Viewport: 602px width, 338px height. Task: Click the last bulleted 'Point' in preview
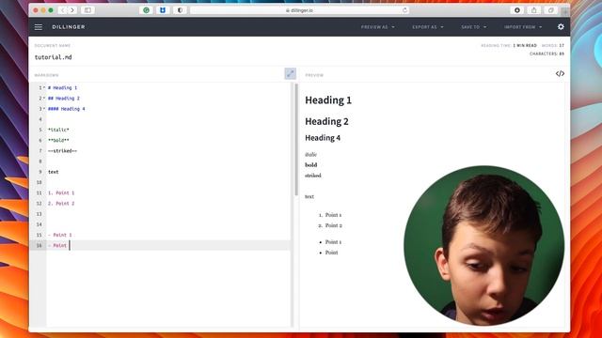pyautogui.click(x=331, y=253)
